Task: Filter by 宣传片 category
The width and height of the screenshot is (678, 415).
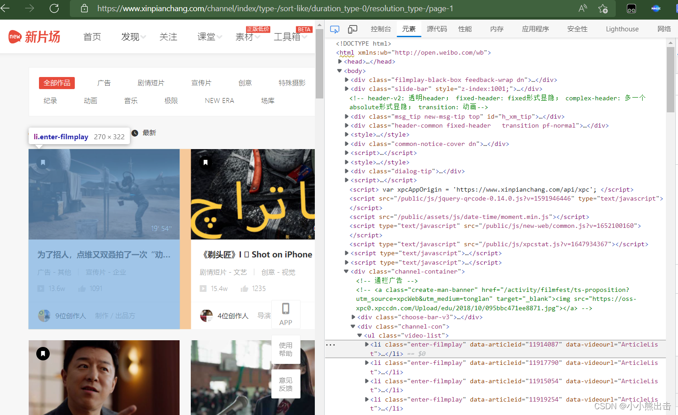Action: [x=201, y=83]
